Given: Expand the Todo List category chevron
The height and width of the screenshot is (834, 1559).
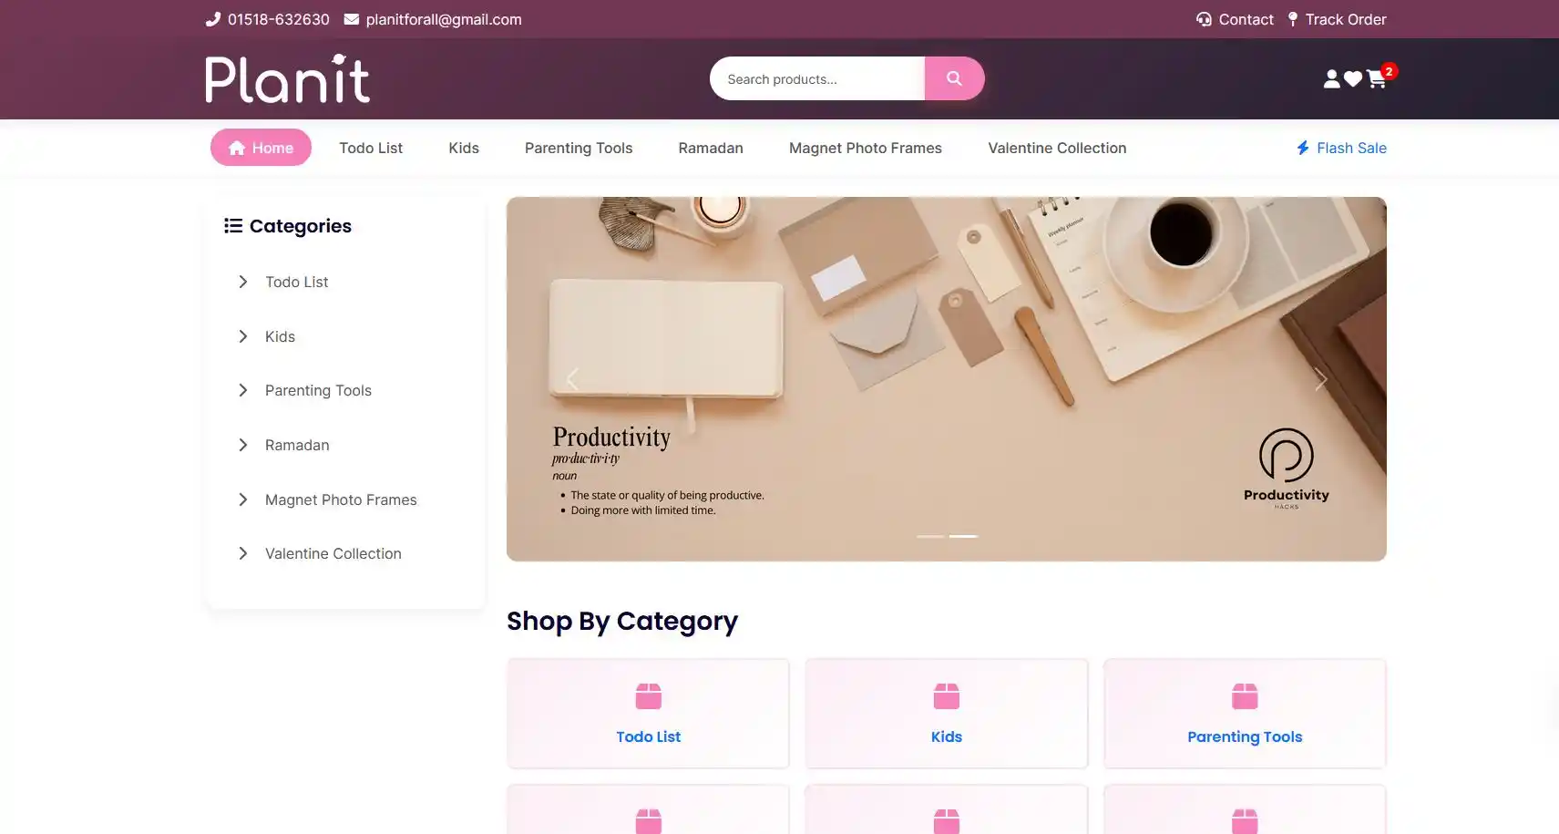Looking at the screenshot, I should coord(242,282).
